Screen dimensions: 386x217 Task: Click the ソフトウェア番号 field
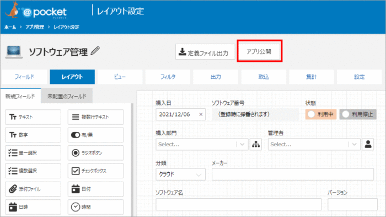click(255, 114)
